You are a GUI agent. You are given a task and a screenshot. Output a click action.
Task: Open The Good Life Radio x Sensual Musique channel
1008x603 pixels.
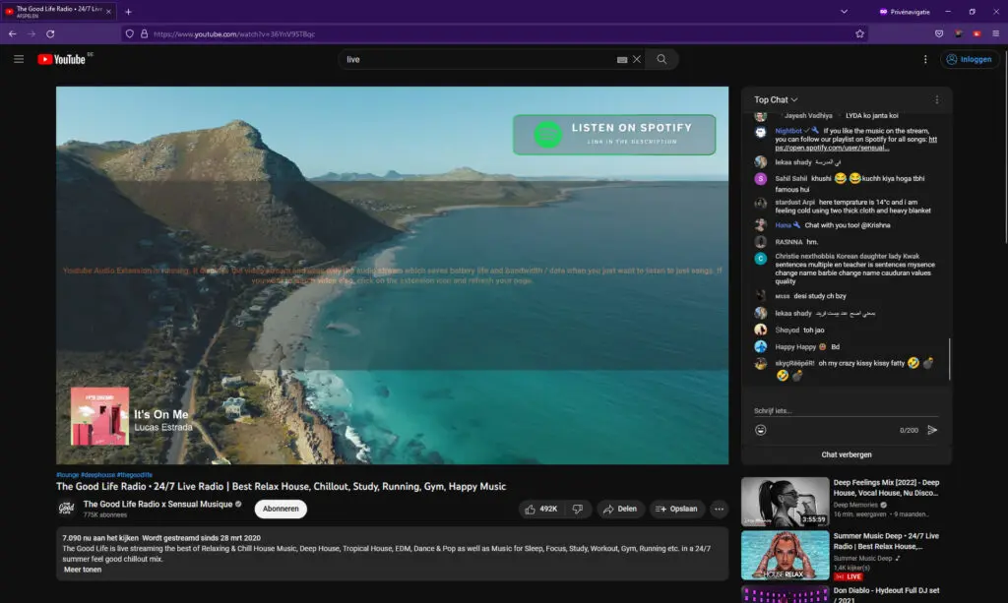[157, 504]
